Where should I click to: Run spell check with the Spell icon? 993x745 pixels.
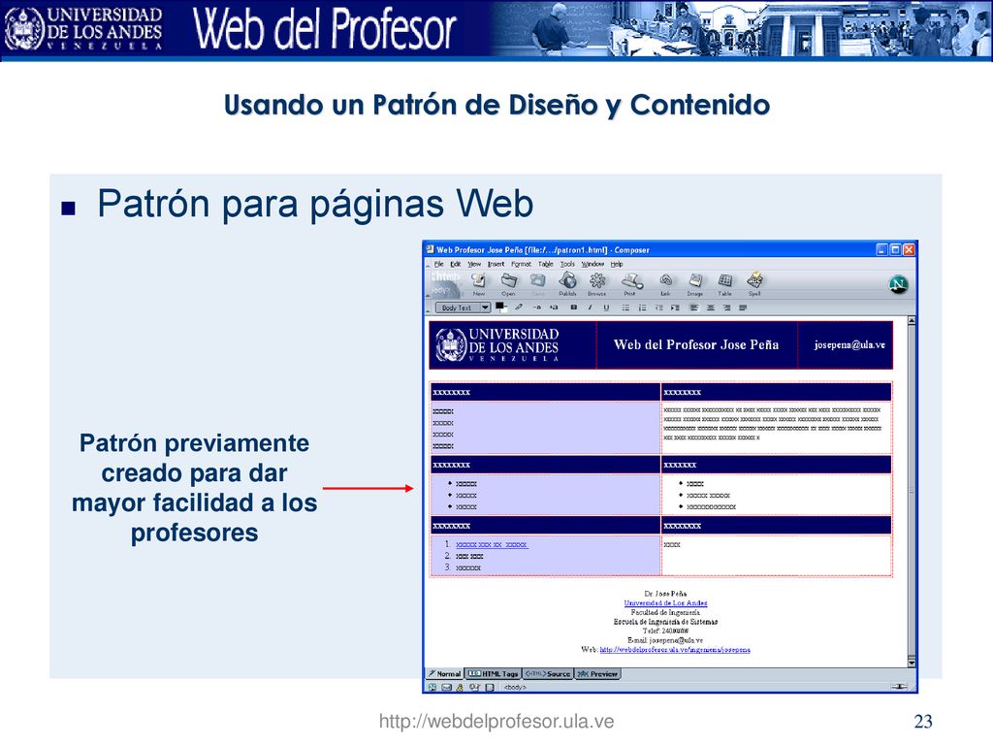coord(754,284)
